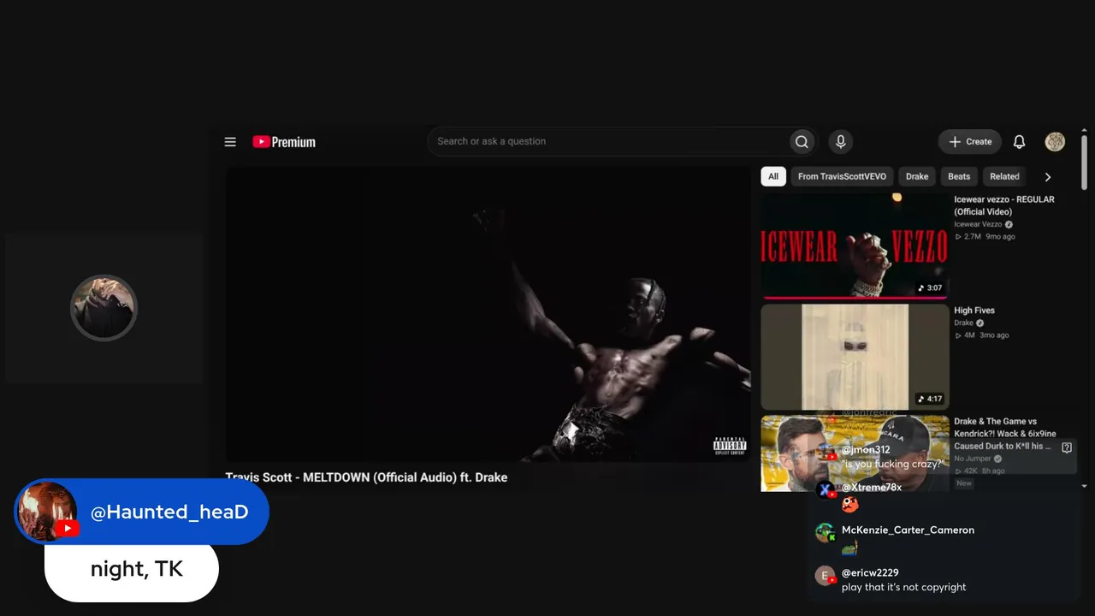Click the Parental Advisory badge on the video

point(730,445)
